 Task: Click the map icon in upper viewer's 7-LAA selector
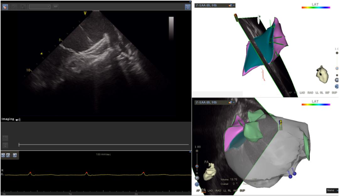pyautogui.click(x=230, y=5)
